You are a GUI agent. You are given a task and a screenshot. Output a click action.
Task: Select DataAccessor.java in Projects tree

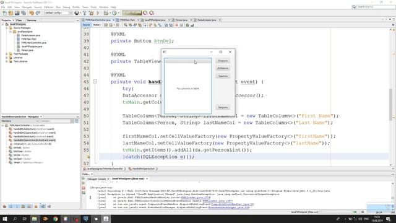(x=30, y=35)
